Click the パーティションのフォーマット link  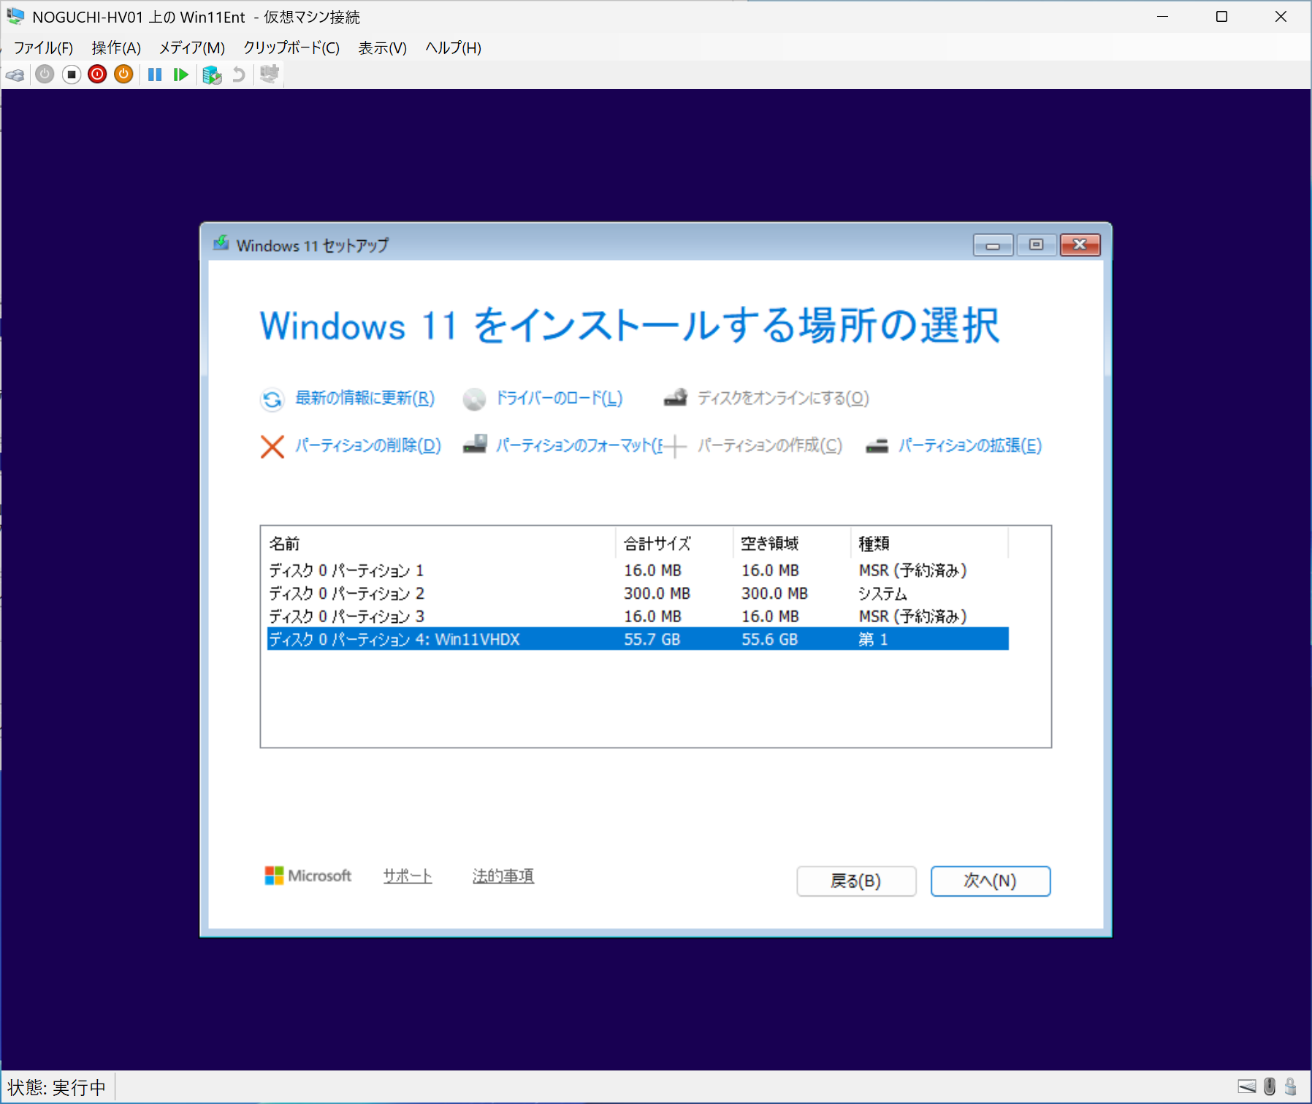coord(579,445)
